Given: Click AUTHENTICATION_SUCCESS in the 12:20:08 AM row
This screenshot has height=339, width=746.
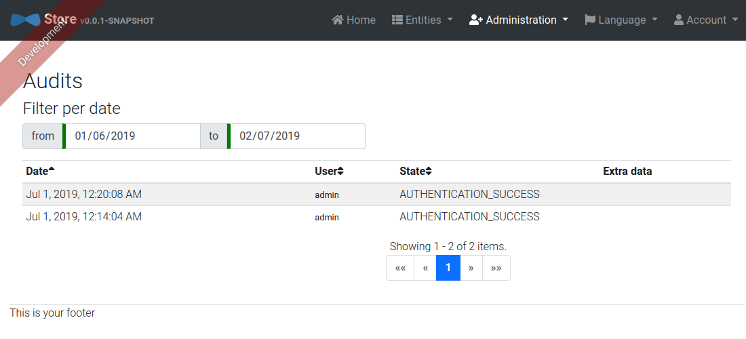Looking at the screenshot, I should [469, 194].
